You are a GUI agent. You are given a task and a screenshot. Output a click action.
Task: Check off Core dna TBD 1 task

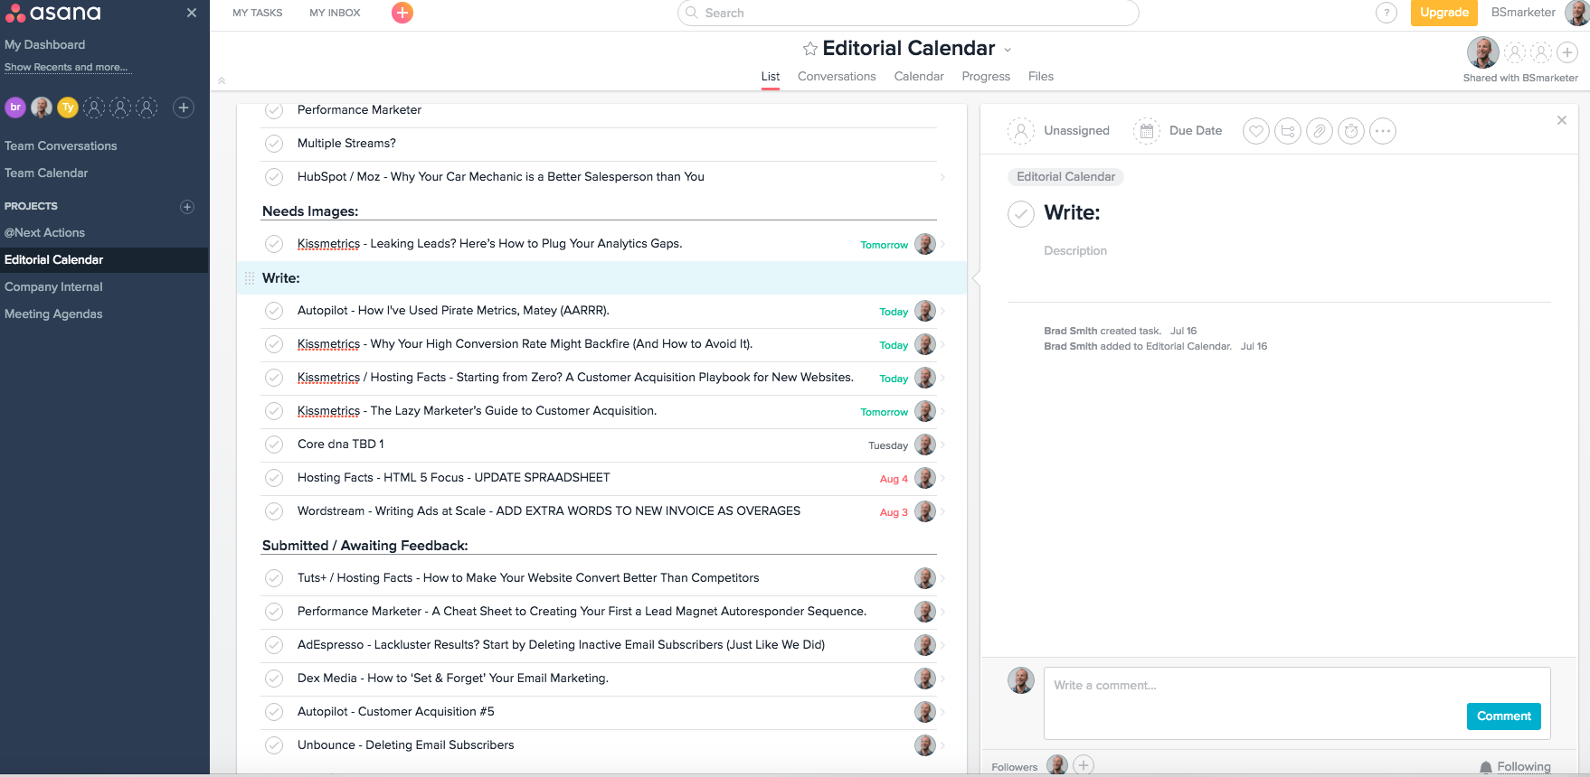tap(274, 445)
